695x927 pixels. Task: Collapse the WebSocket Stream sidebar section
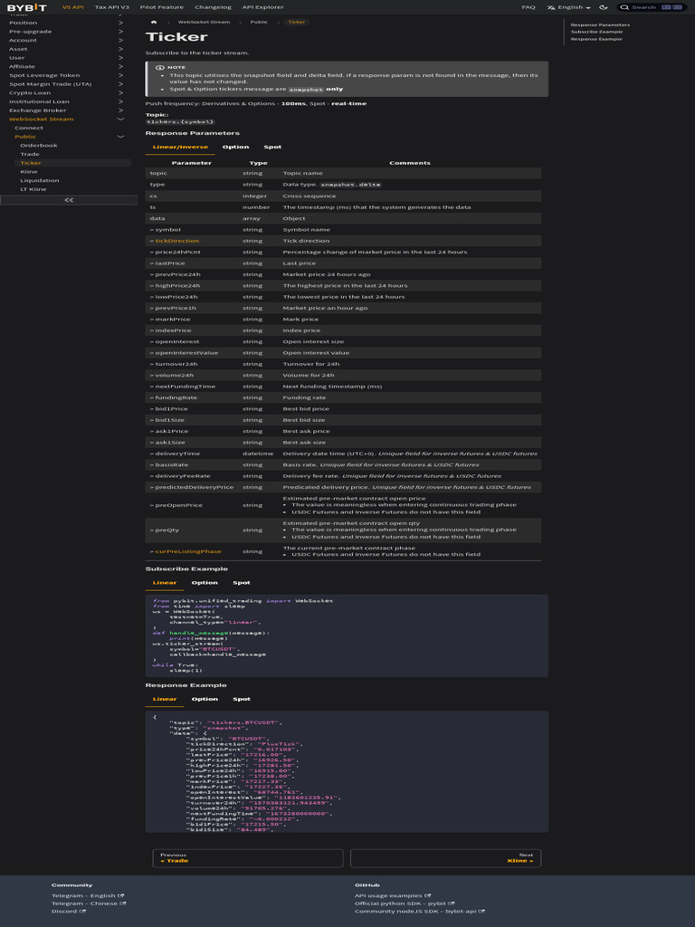point(120,119)
